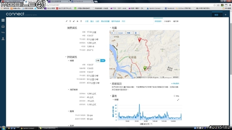Click the 儲存為路線 save as course link
232x130 pixels.
116,21
